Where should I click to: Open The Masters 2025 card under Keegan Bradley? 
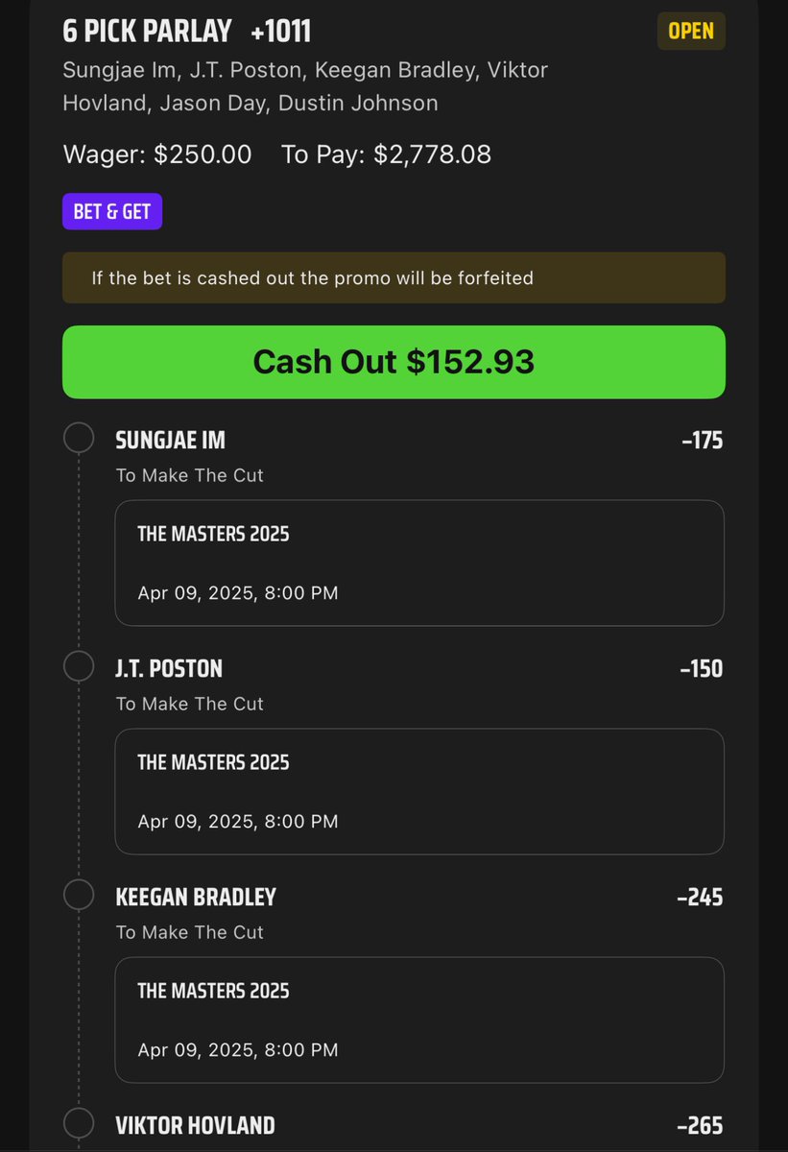[x=419, y=1020]
